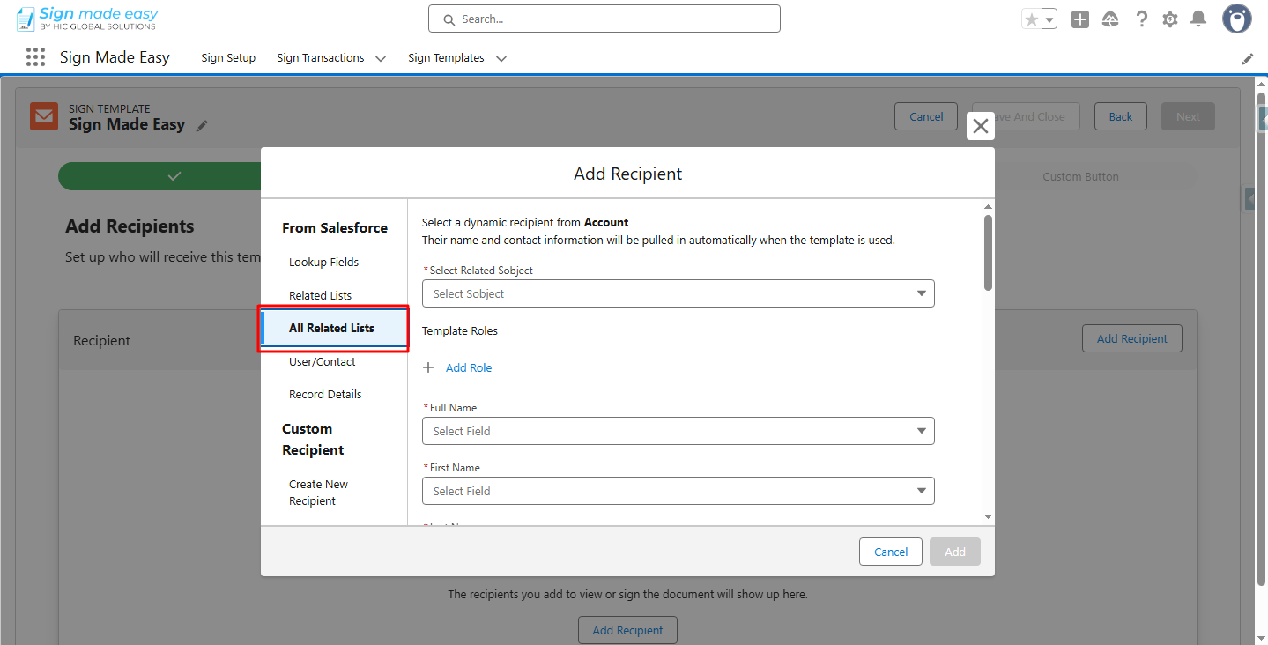This screenshot has width=1268, height=645.
Task: Click inside the Search box
Action: [x=604, y=19]
